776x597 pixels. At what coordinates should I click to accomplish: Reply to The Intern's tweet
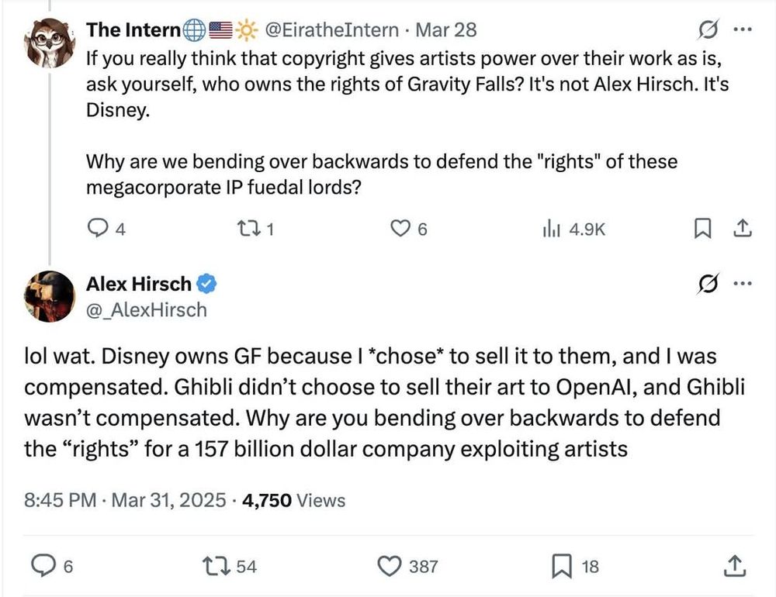(98, 229)
